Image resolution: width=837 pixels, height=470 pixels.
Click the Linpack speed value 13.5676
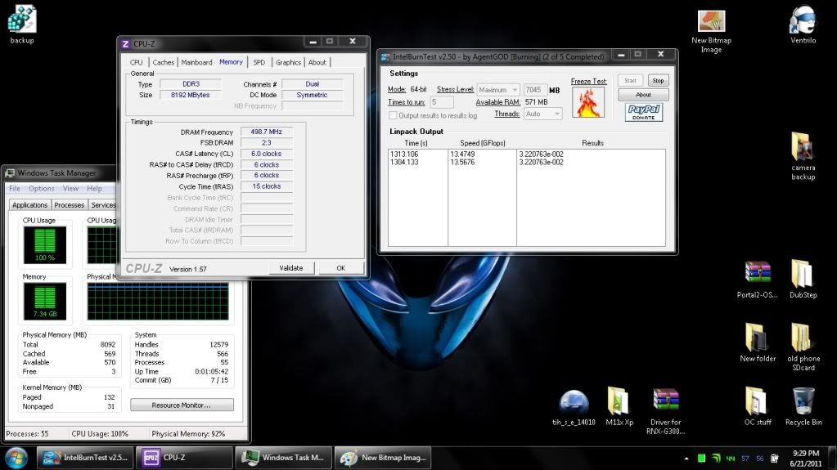tap(462, 162)
